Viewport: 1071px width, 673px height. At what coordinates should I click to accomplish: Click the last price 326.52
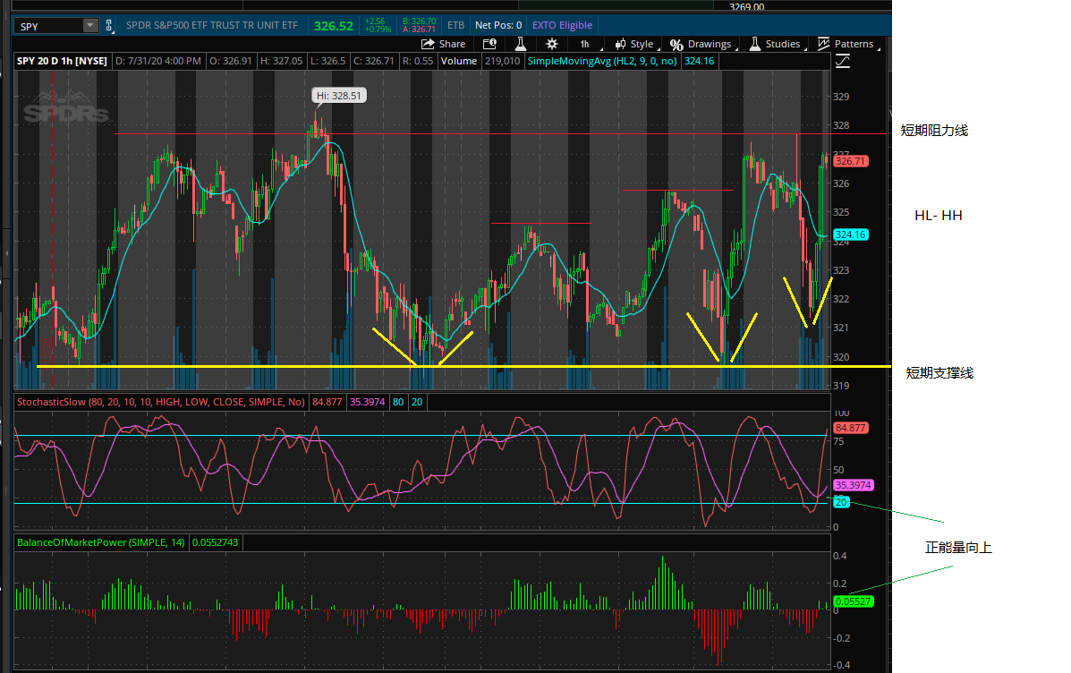[x=334, y=26]
